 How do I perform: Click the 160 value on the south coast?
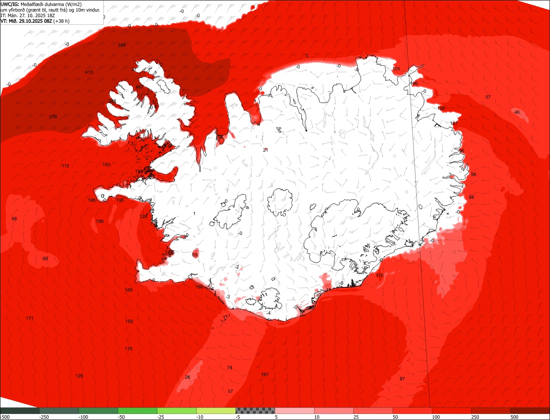coord(199,287)
